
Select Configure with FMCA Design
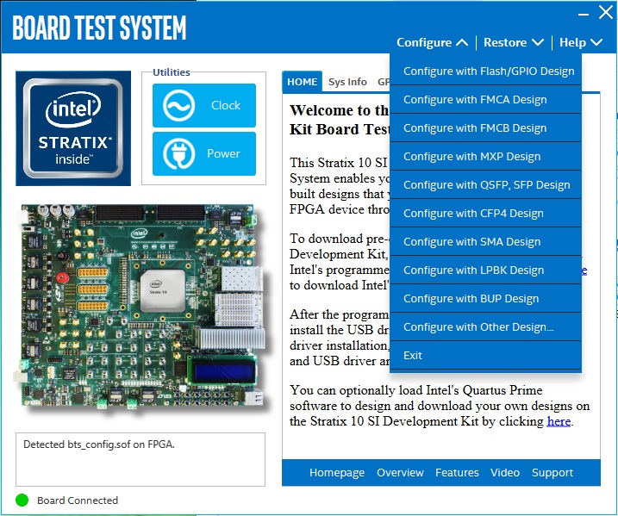(485, 99)
